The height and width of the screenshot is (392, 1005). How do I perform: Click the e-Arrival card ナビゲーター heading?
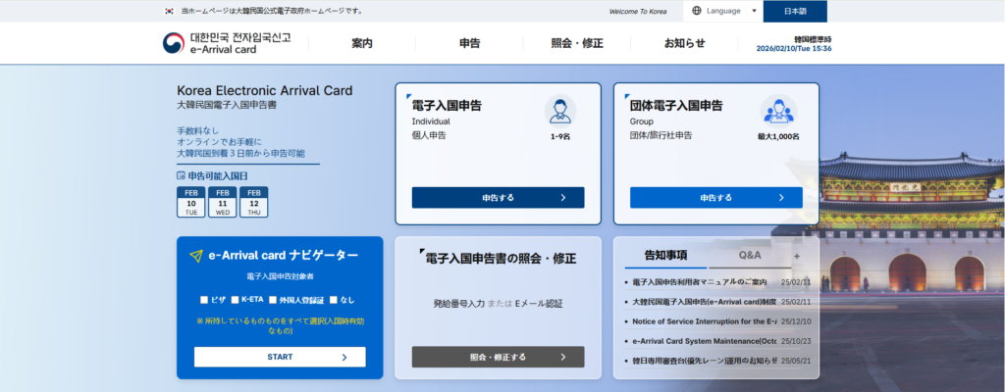[x=284, y=256]
